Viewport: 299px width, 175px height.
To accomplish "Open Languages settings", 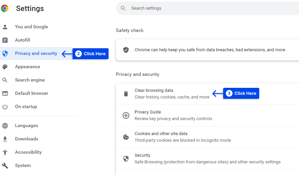I will tap(26, 126).
